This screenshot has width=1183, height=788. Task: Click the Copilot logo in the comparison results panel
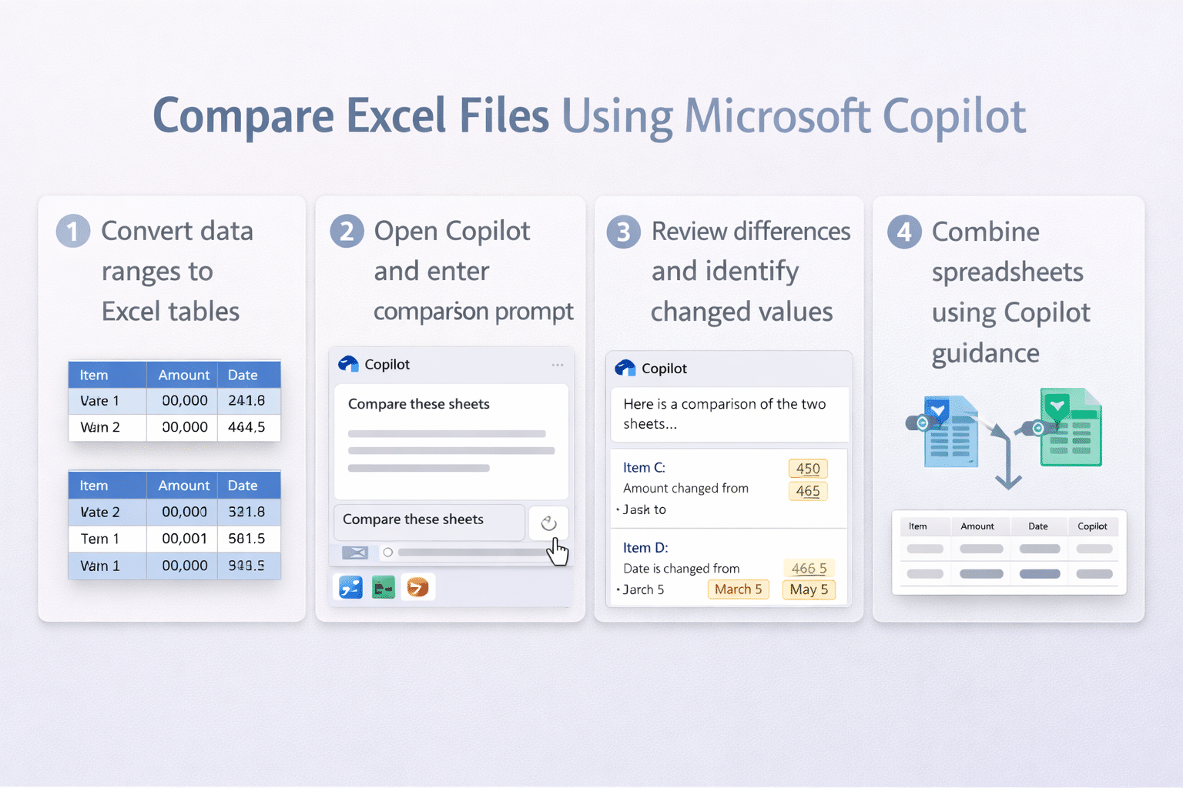click(x=625, y=368)
